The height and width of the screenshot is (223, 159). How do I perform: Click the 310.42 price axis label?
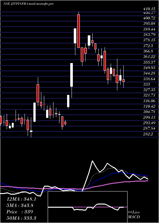(149, 106)
